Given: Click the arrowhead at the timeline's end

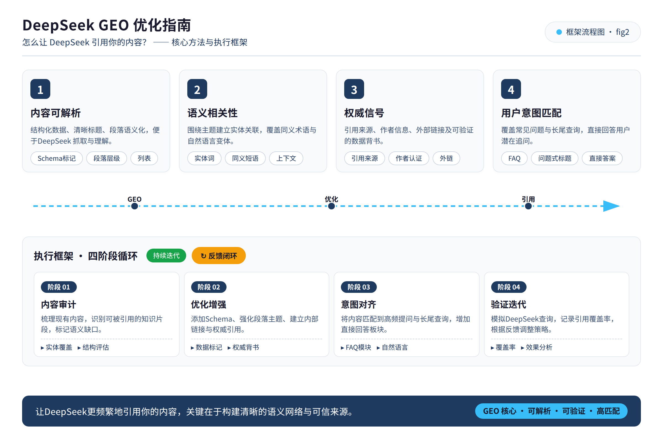Looking at the screenshot, I should coord(611,206).
